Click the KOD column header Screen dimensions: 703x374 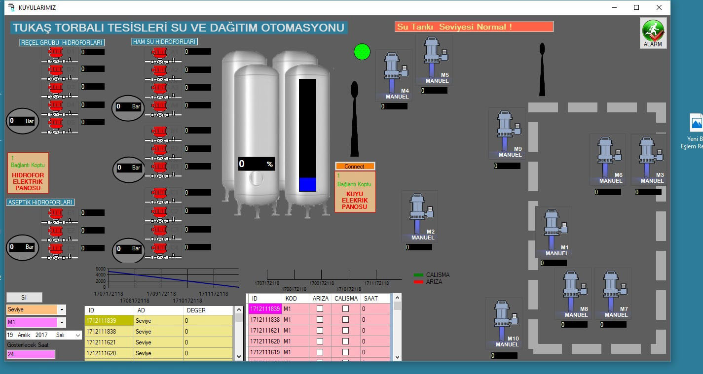[296, 298]
